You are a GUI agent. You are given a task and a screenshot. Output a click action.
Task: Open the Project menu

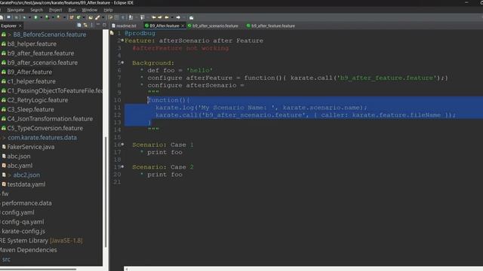click(x=55, y=10)
